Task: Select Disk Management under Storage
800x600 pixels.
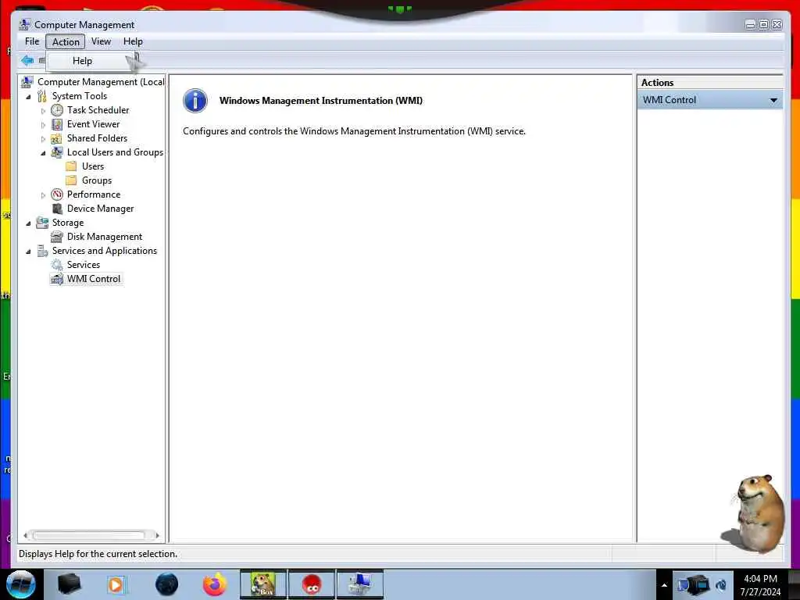Action: 105,237
